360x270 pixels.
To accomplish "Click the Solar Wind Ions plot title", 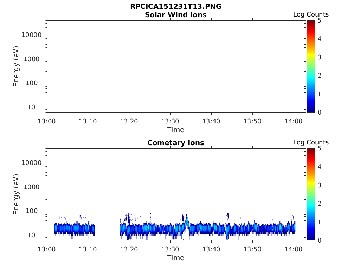I will click(176, 15).
